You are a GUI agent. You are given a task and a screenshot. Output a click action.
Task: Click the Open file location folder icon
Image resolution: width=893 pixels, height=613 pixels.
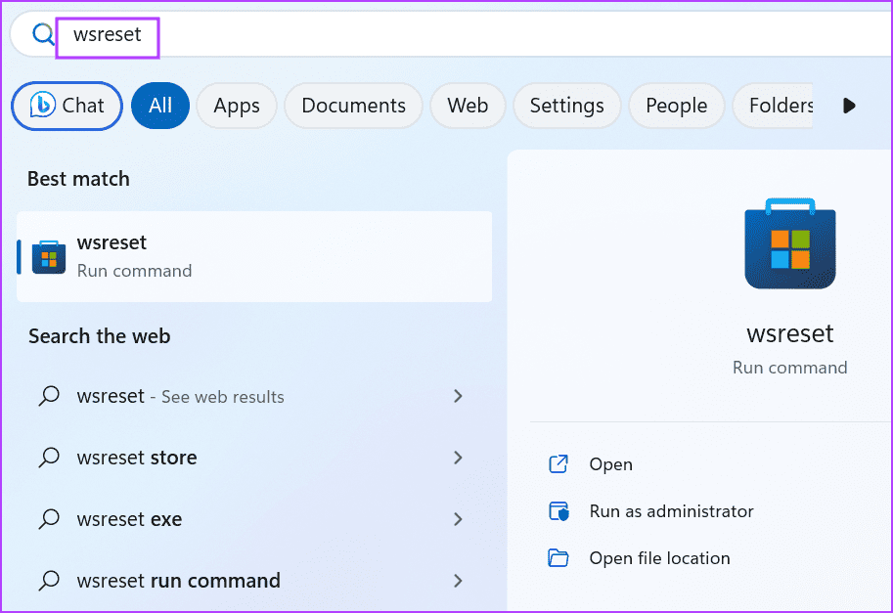tap(559, 557)
